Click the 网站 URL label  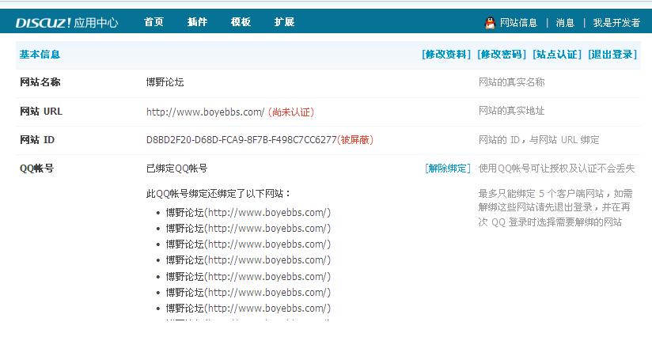click(41, 112)
